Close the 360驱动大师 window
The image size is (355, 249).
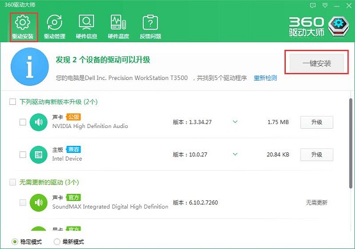click(349, 6)
